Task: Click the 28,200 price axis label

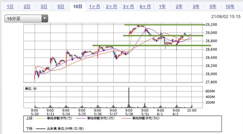Action: tap(211, 66)
